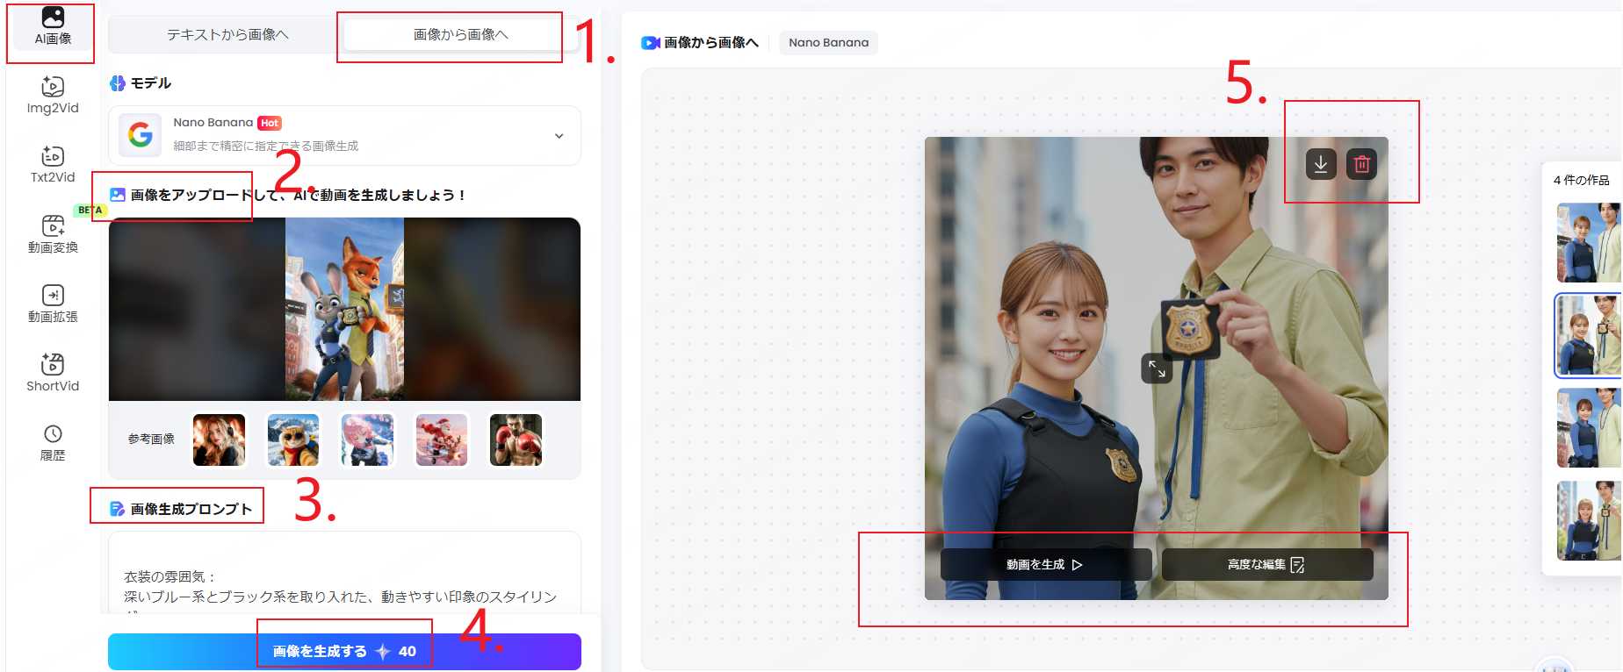Image resolution: width=1623 pixels, height=672 pixels.
Task: Open the 動画変換 tool
Action: [53, 234]
